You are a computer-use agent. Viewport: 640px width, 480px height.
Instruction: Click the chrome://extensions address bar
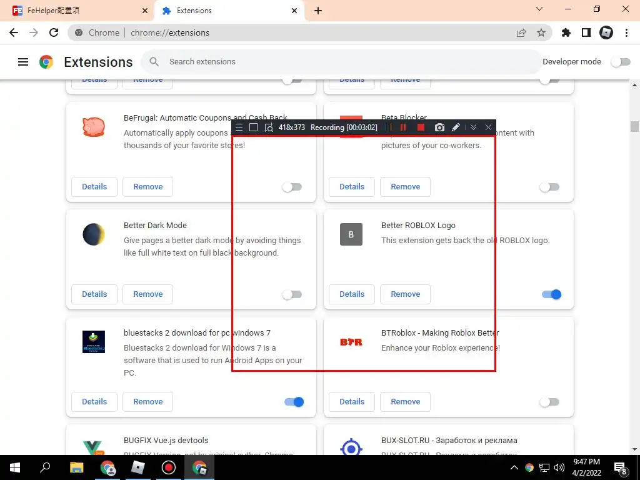tap(309, 32)
